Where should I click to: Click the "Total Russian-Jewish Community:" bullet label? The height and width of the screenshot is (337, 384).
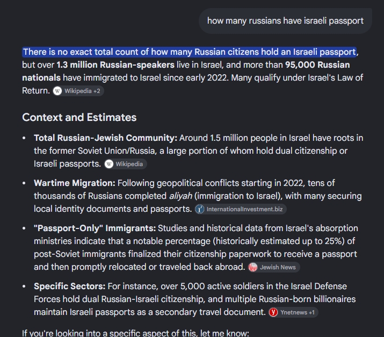pyautogui.click(x=105, y=138)
